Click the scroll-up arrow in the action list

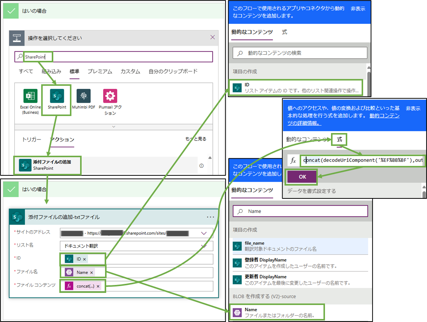pos(210,158)
